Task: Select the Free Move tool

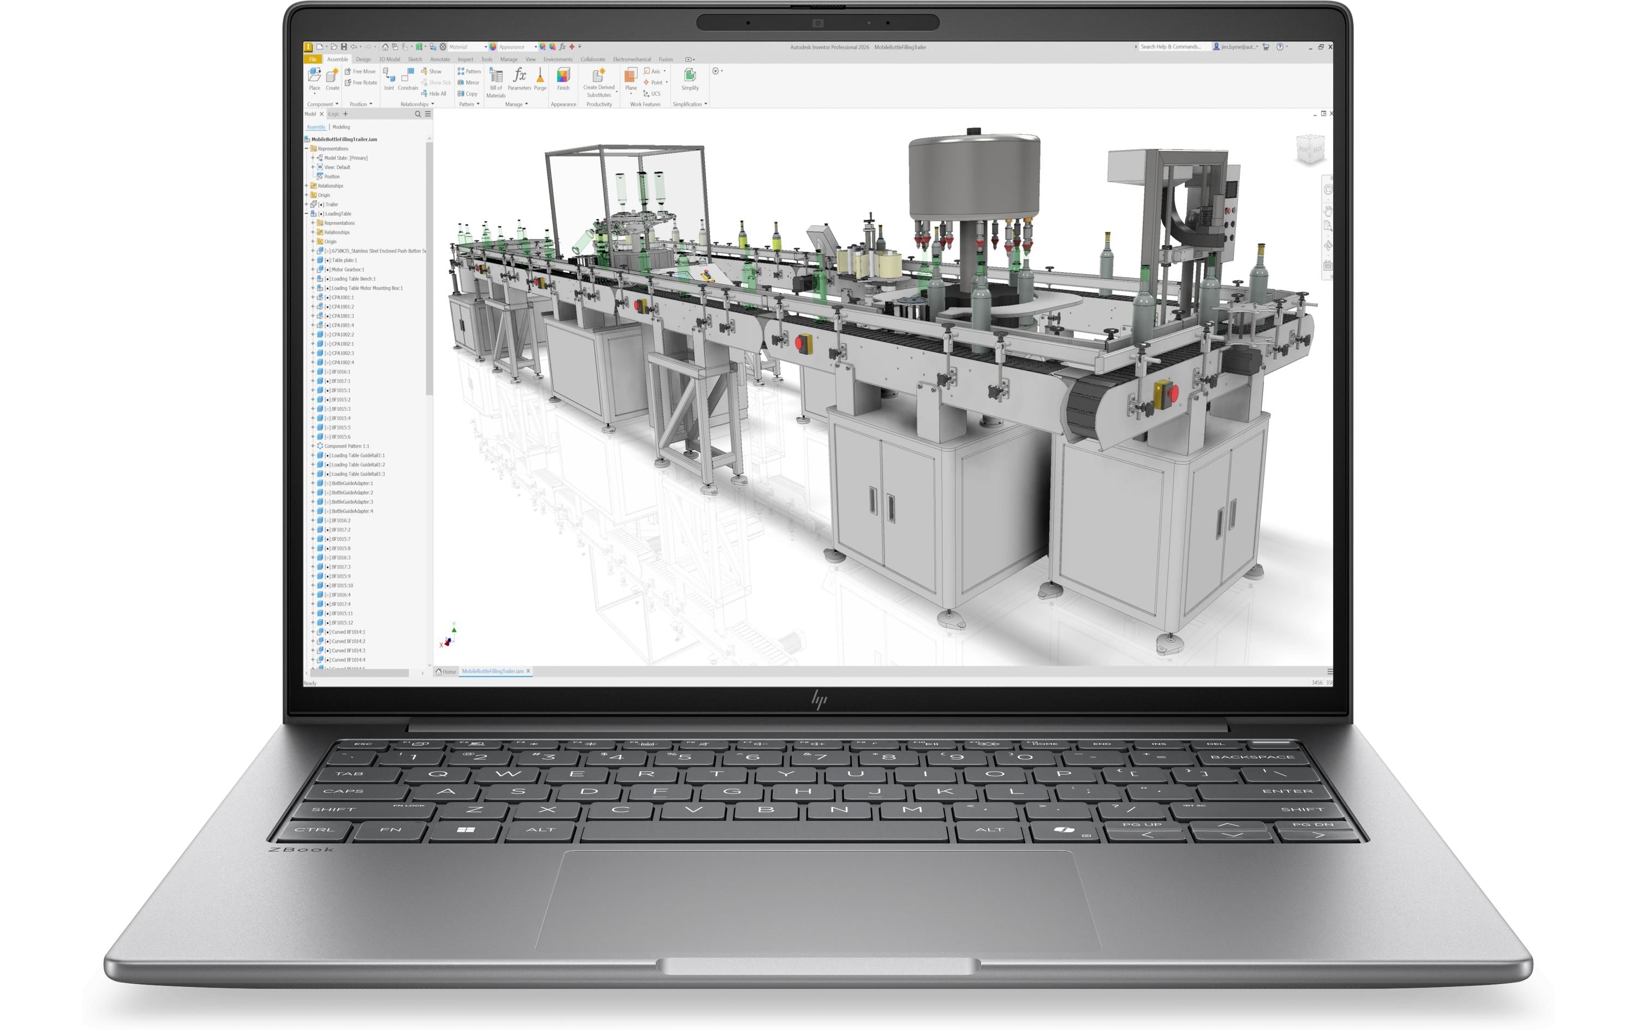Action: tap(360, 71)
